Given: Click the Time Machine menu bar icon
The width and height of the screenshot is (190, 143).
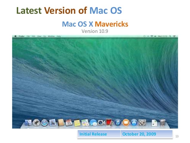Looking at the screenshot, I should (x=144, y=36).
